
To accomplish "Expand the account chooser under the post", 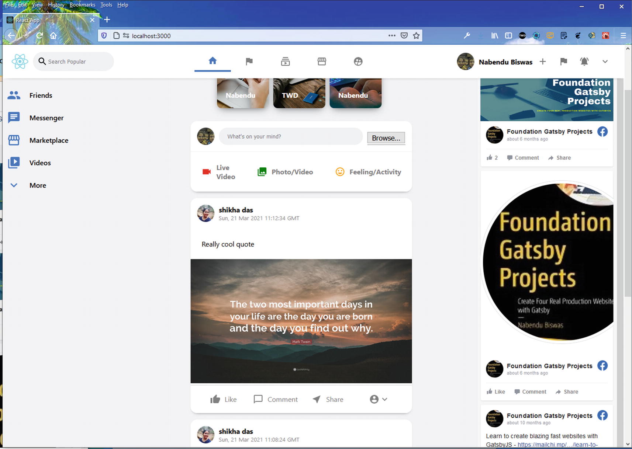I will [379, 399].
